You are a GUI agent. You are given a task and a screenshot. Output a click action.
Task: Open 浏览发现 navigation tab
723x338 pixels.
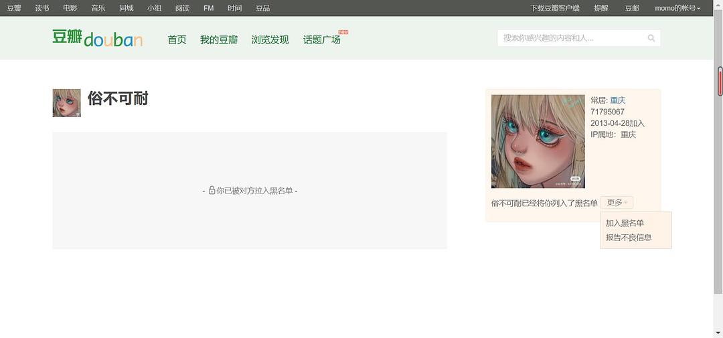(270, 40)
